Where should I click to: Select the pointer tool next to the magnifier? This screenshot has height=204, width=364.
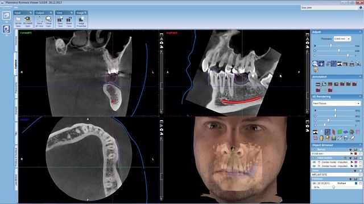click(x=321, y=63)
